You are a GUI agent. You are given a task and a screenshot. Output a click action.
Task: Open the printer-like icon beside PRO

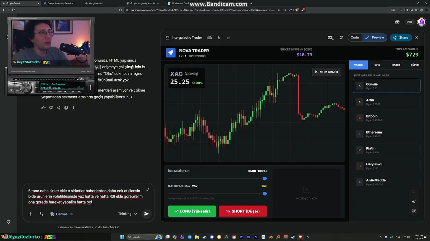pyautogui.click(x=397, y=22)
